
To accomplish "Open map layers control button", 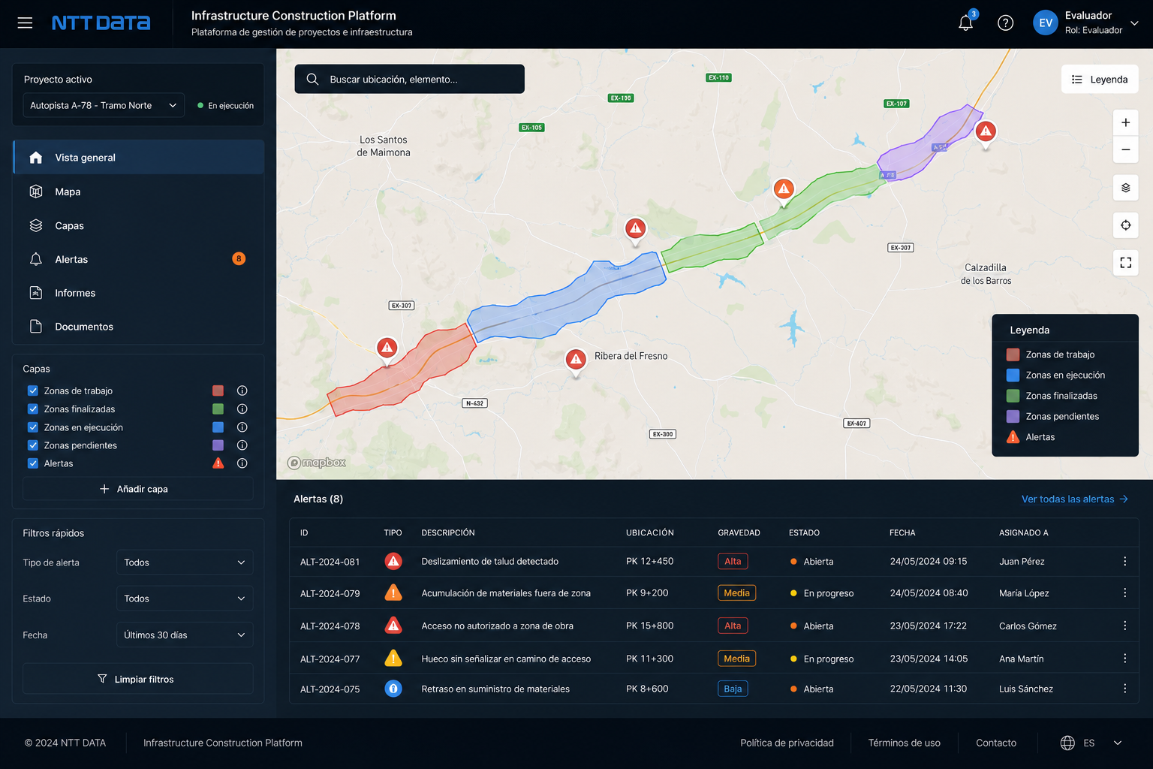I will click(x=1125, y=188).
